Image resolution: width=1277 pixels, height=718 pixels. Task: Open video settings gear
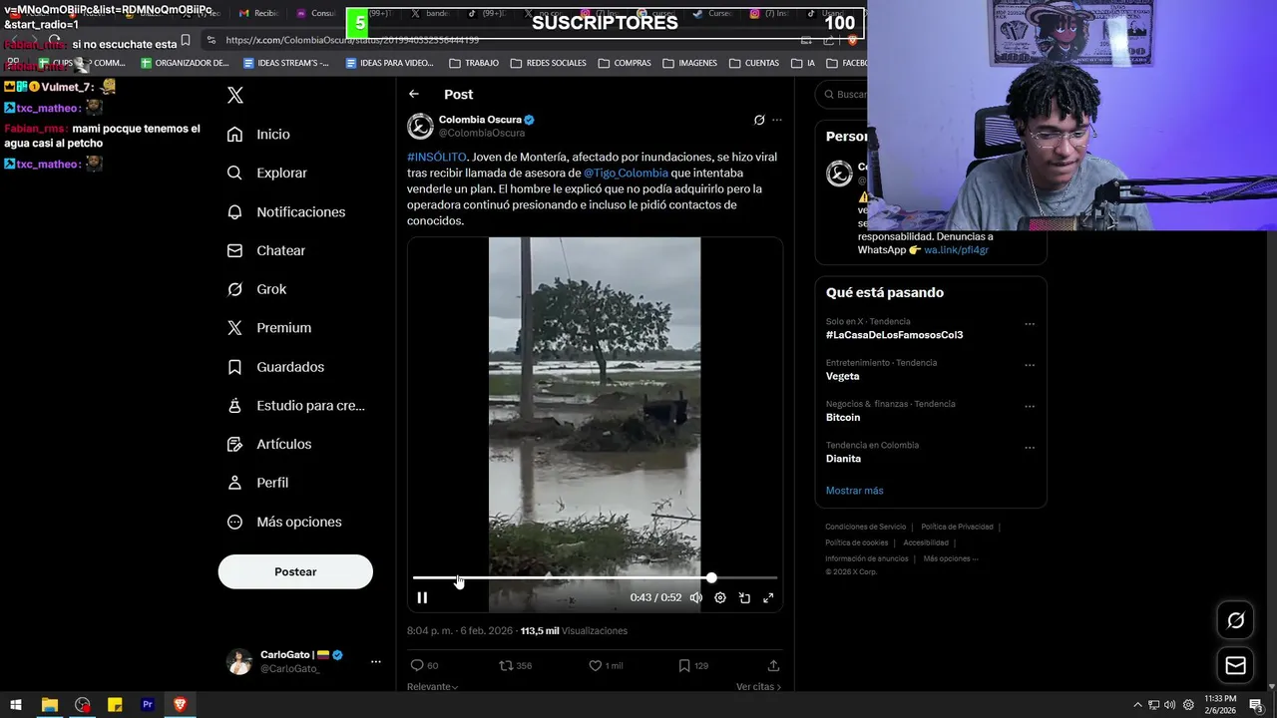click(720, 597)
